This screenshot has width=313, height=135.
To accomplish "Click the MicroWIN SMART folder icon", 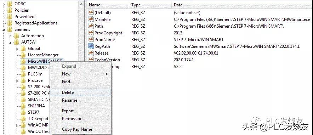I will click(23, 61).
